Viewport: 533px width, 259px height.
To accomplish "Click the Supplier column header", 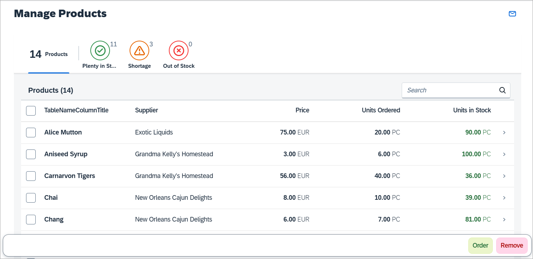I will 146,110.
